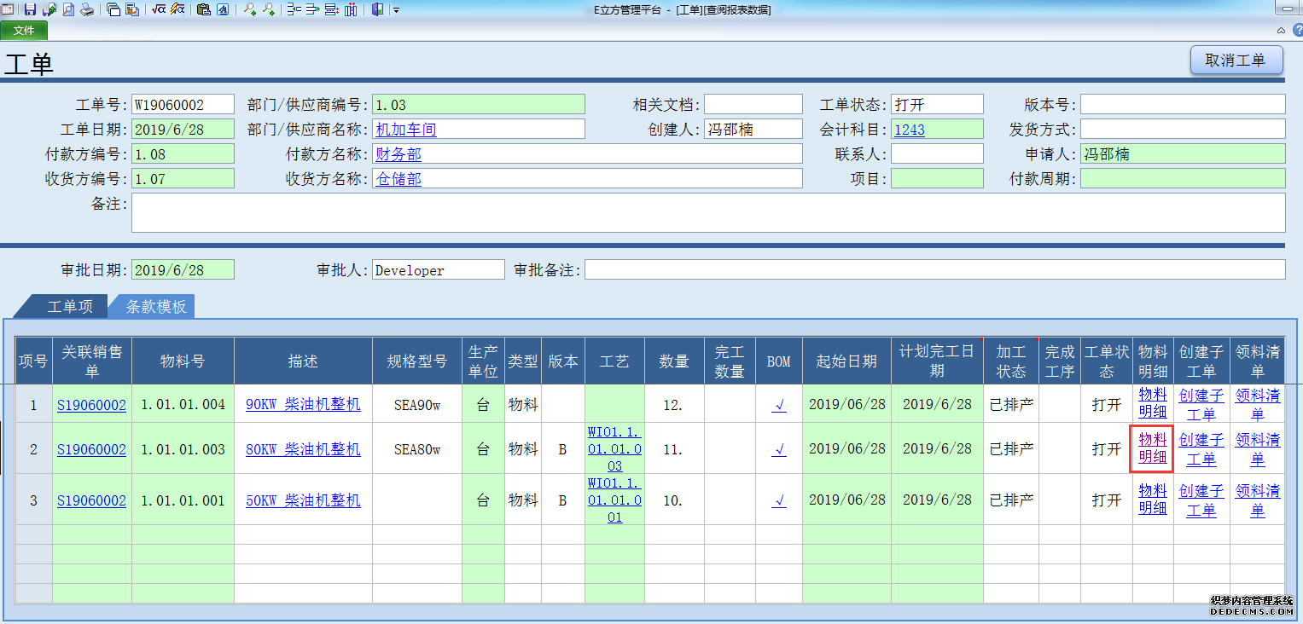Viewport: 1303px width, 624px height.
Task: Open 物料明细 link for the 80KW row
Action: [1153, 448]
